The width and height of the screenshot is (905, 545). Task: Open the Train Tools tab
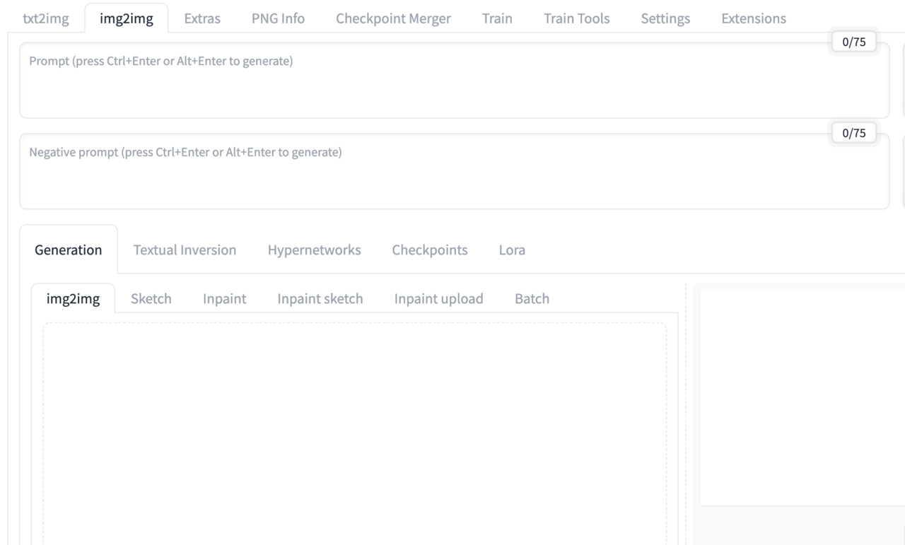pos(576,18)
